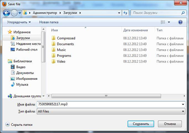Click the folder icon in the address bar
Image resolution: width=189 pixels, height=133 pixels.
25,12
